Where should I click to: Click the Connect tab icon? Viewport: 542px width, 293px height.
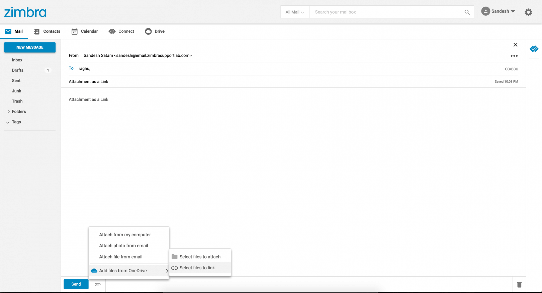(x=112, y=31)
